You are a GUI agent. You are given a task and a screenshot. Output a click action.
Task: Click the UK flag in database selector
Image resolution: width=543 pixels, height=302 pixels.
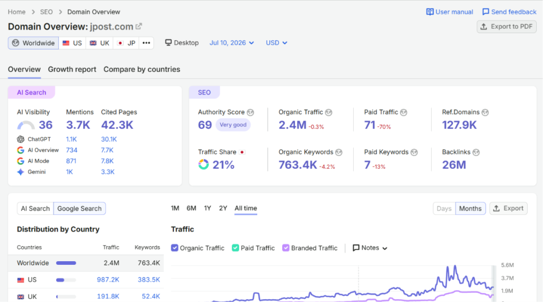tap(93, 43)
